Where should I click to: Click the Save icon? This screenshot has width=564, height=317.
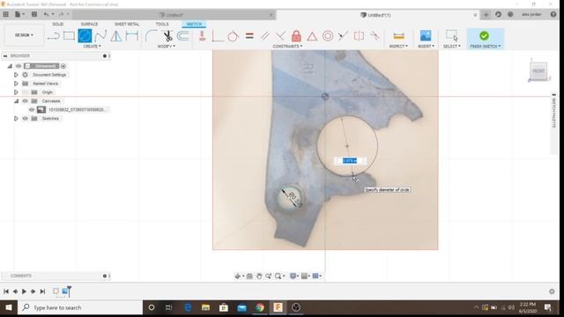point(34,14)
